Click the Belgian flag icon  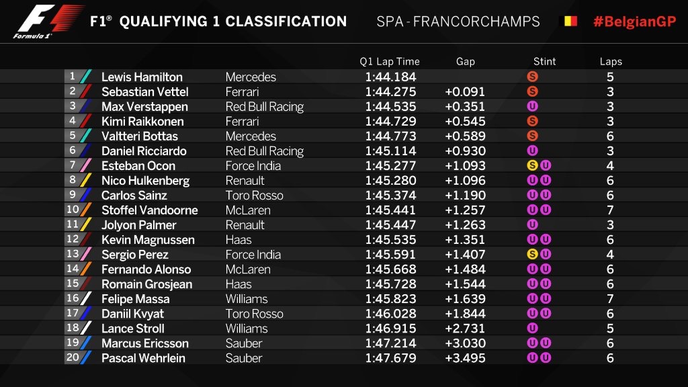570,21
